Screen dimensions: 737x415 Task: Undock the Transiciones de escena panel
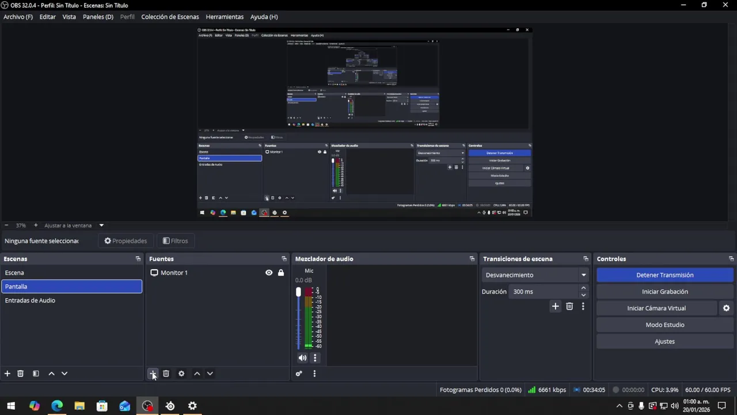(586, 259)
